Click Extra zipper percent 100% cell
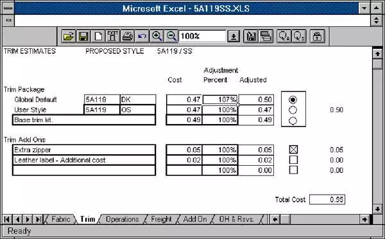 (220, 150)
